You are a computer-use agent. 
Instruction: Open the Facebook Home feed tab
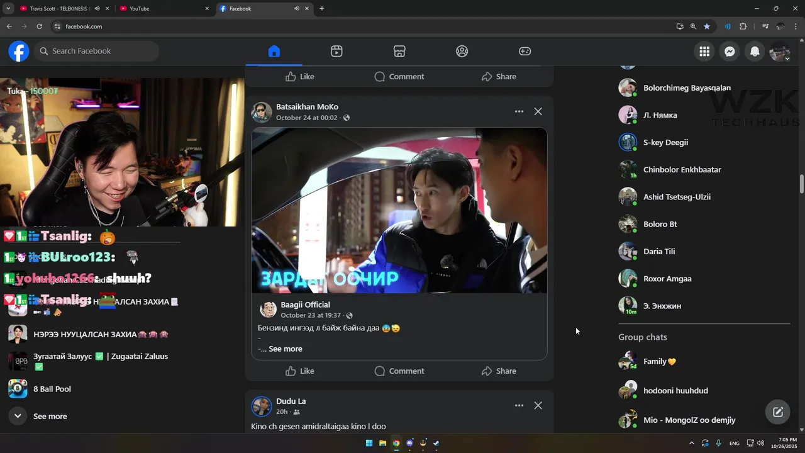coord(274,51)
